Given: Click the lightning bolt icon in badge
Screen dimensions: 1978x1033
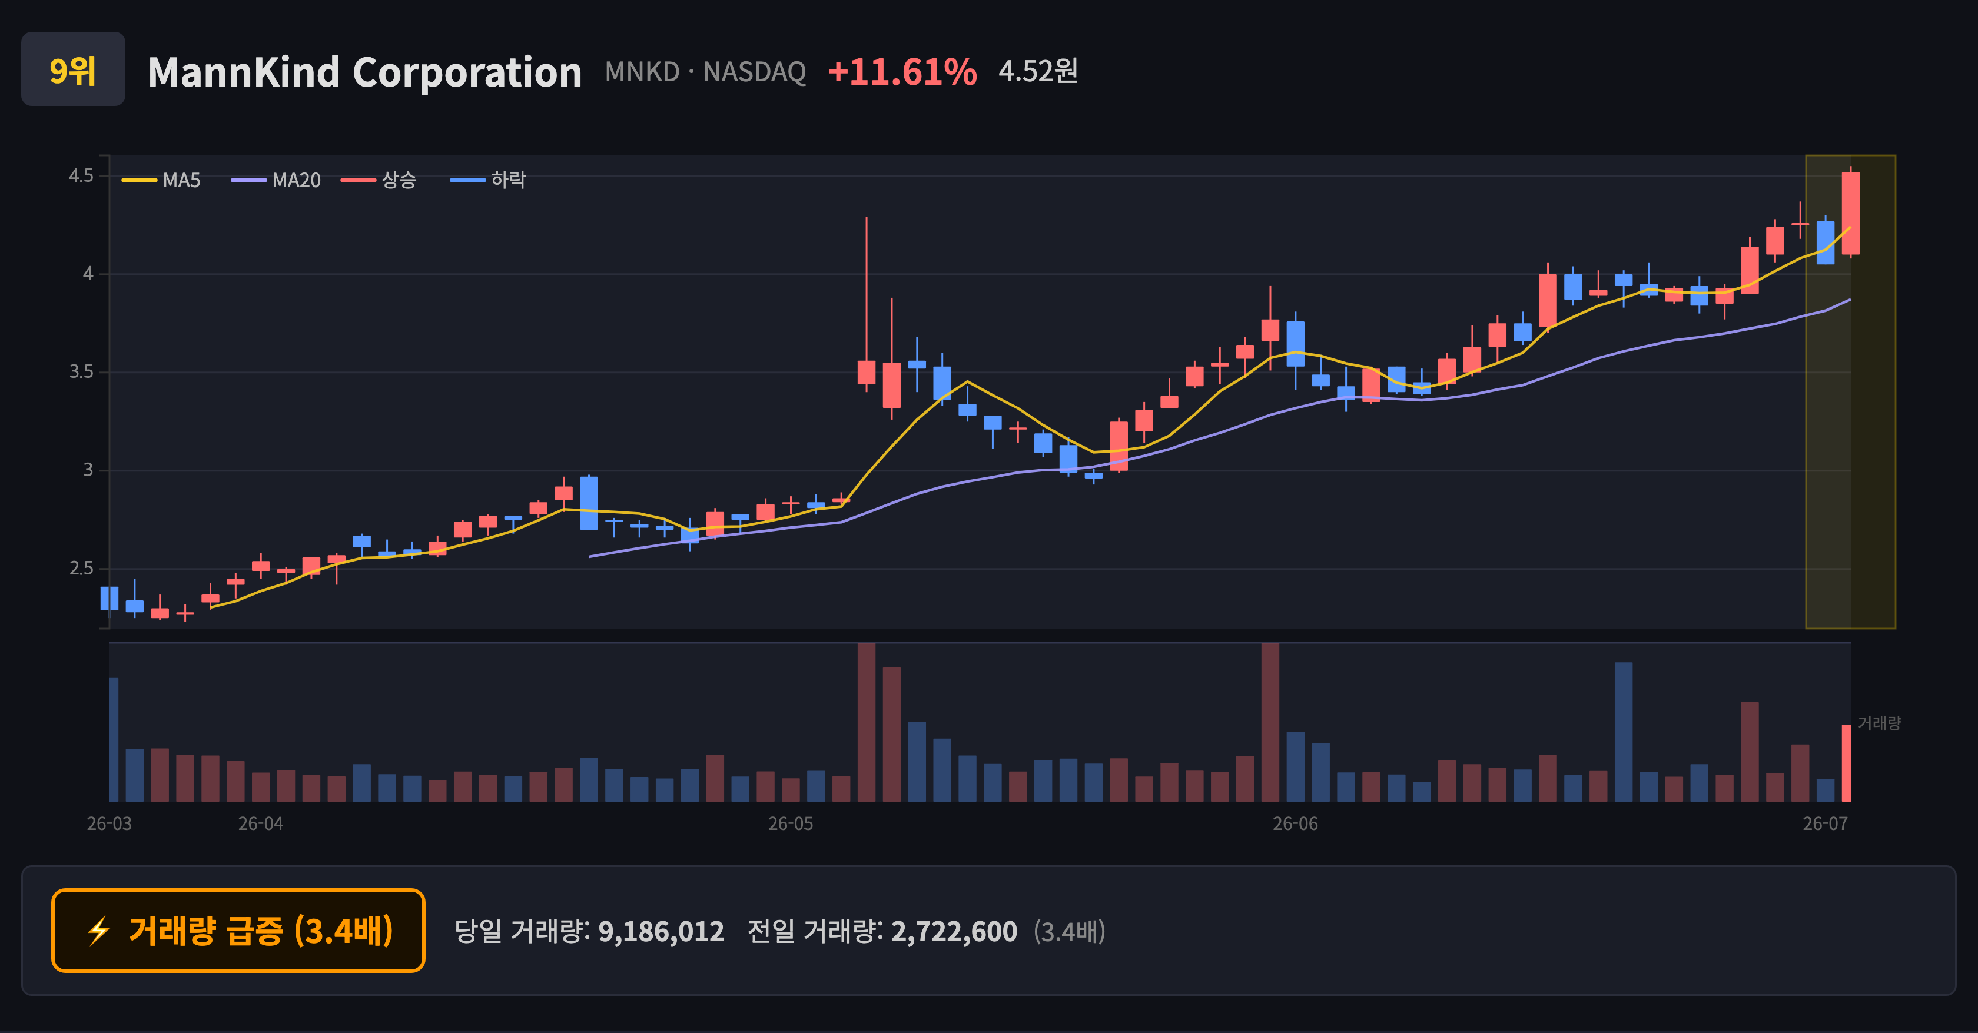Looking at the screenshot, I should click(x=99, y=932).
